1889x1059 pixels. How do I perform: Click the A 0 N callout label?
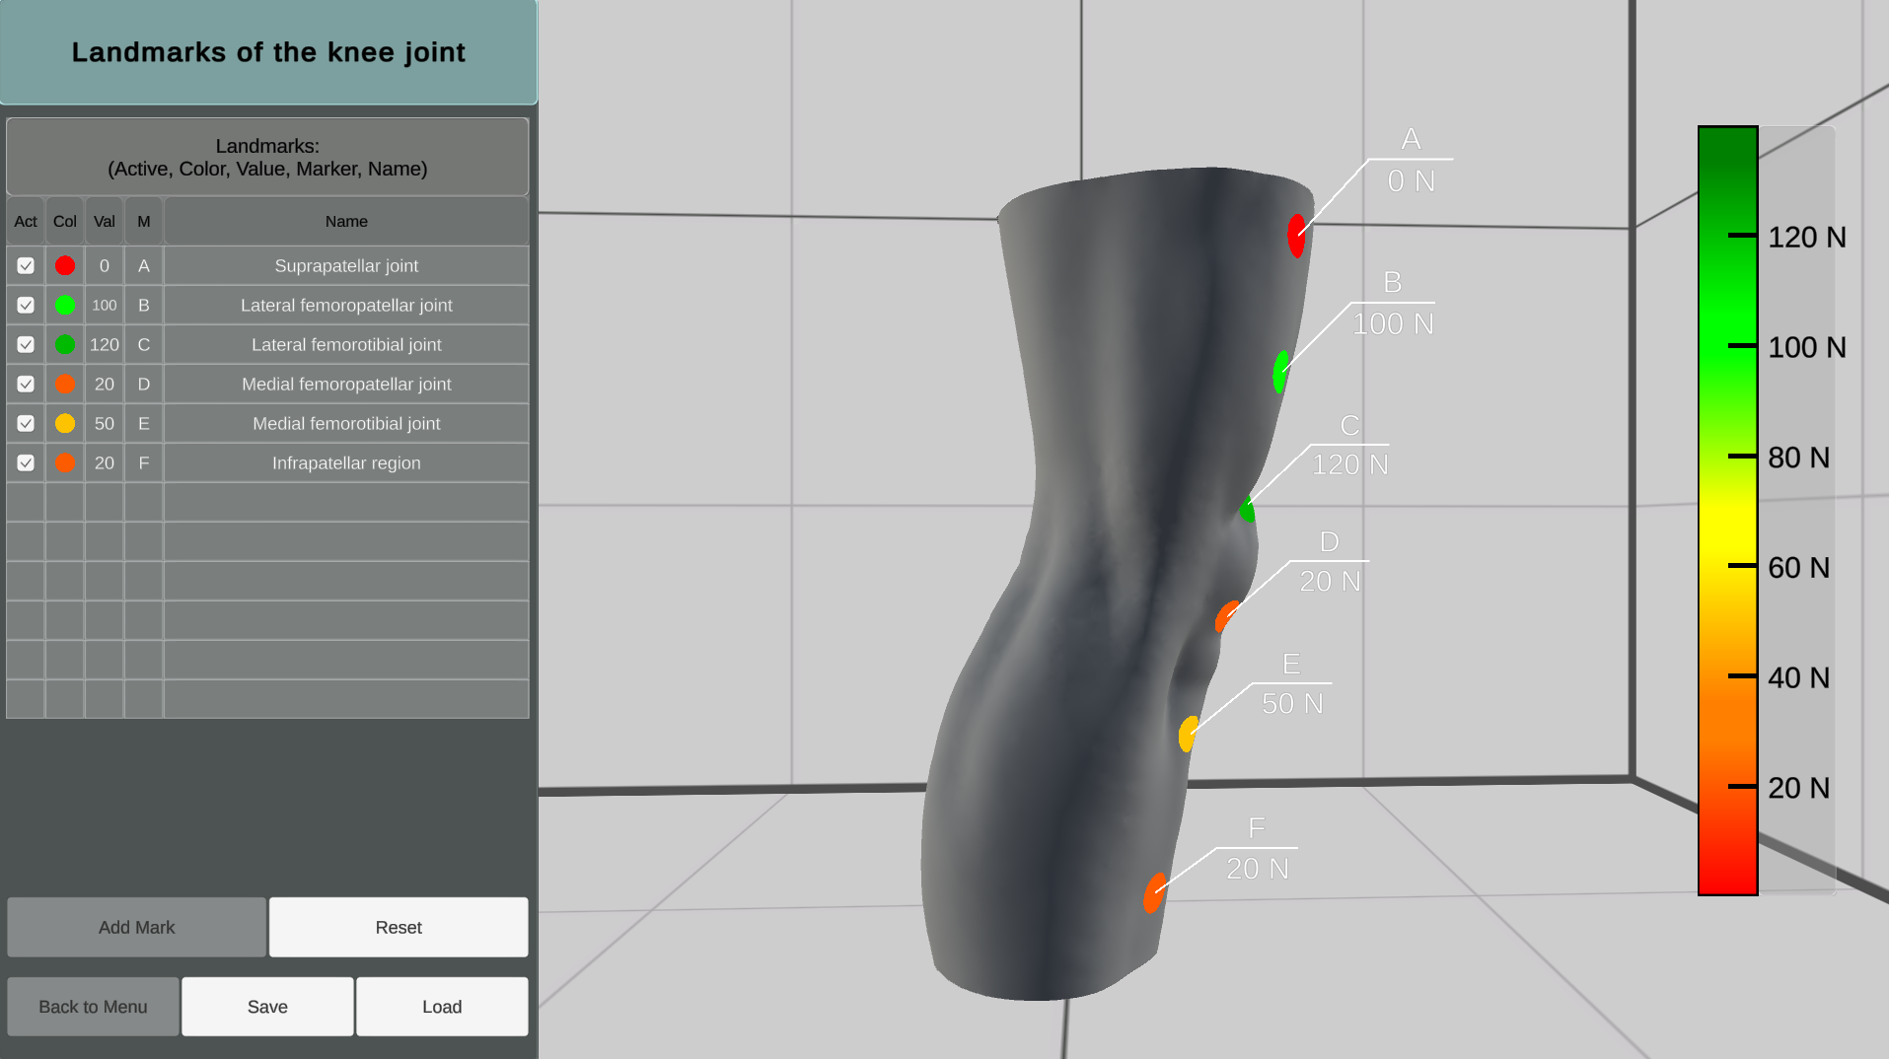point(1411,160)
